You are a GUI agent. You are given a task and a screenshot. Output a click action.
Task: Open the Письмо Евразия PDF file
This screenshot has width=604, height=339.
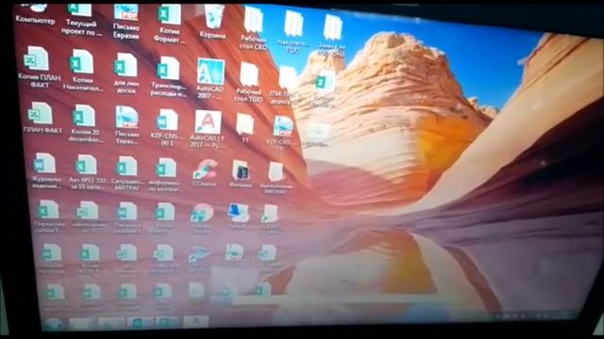[x=126, y=22]
